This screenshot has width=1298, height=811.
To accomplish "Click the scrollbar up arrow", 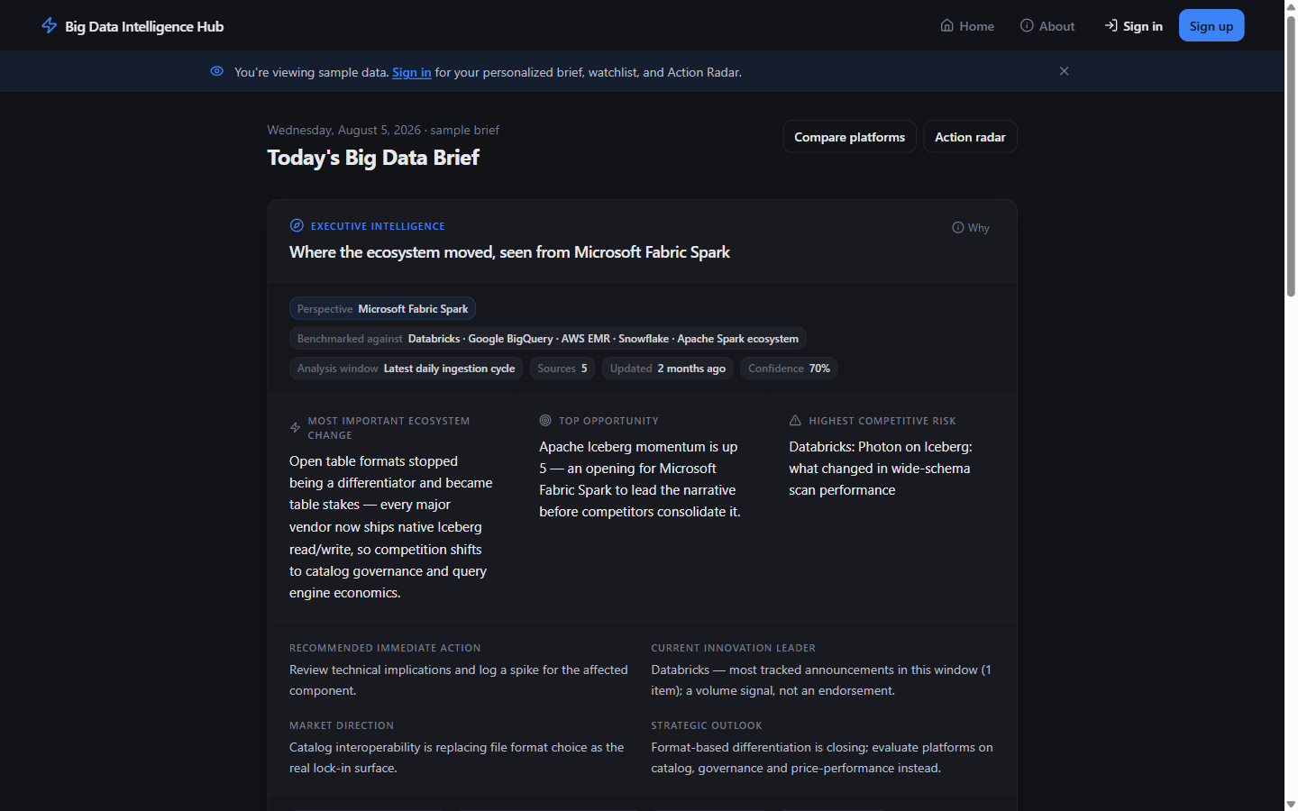I will pyautogui.click(x=1291, y=6).
